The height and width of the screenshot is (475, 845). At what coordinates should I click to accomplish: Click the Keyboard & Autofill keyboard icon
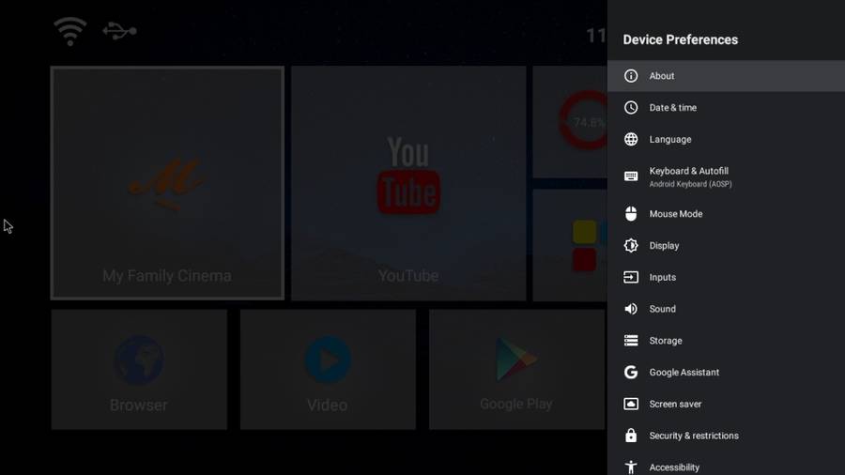pos(631,176)
